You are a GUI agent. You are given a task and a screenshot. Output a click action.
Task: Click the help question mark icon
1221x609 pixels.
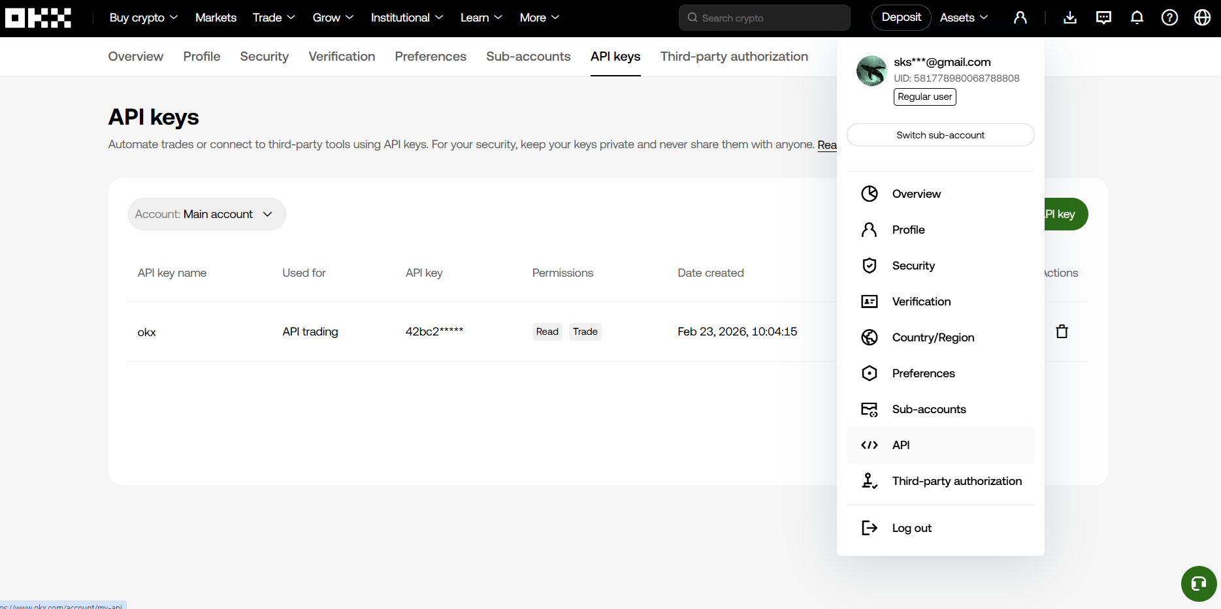tap(1169, 18)
